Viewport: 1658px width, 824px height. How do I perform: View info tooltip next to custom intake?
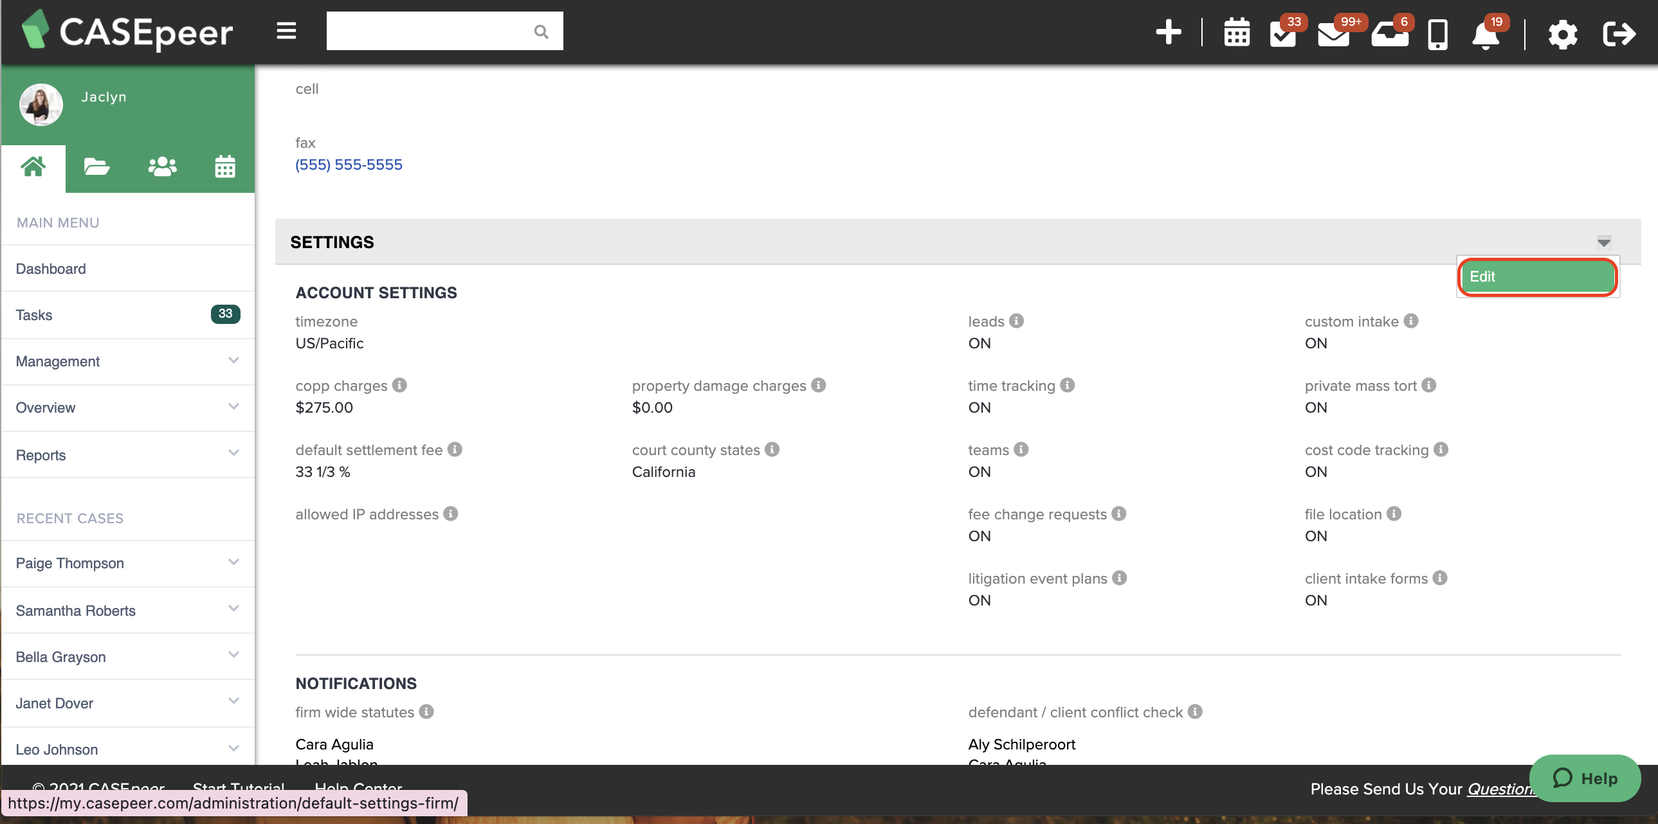pos(1411,321)
